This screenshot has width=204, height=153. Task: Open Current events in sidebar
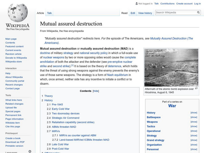pyautogui.click(x=13, y=50)
